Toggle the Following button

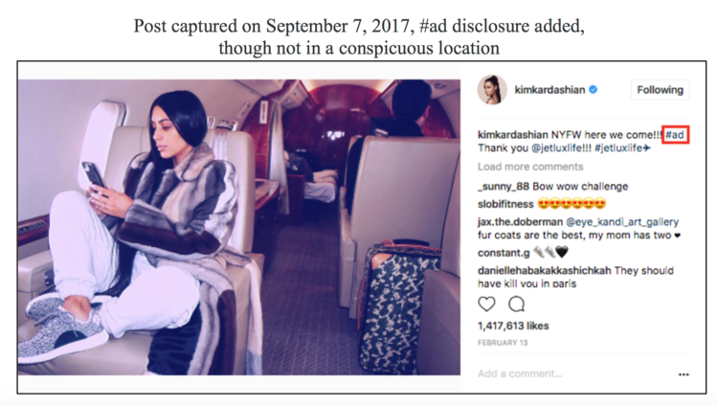[x=660, y=90]
